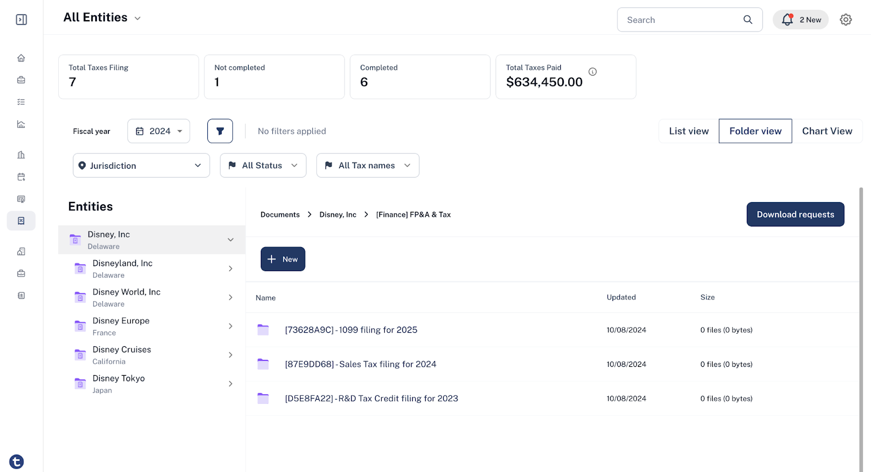Select the highlighted tax receipt sidebar icon
This screenshot has width=871, height=472.
(21, 221)
